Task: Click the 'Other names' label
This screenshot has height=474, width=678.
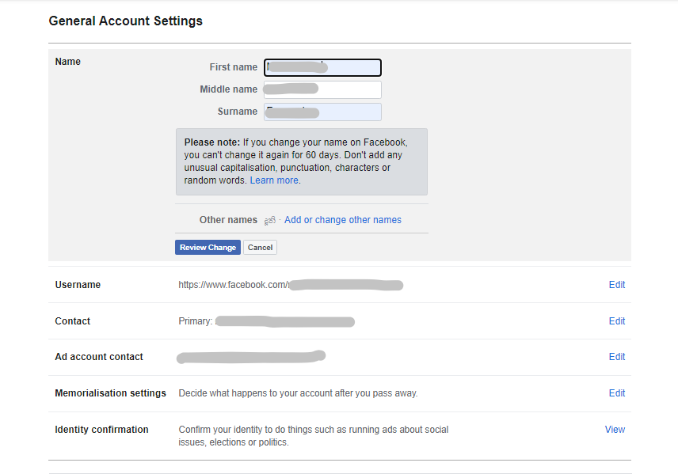Action: (228, 220)
